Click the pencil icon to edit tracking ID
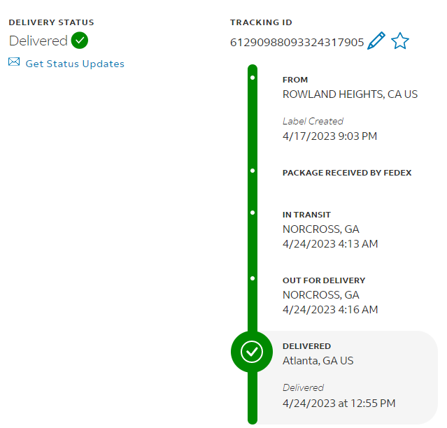Image resolution: width=447 pixels, height=428 pixels. [376, 41]
